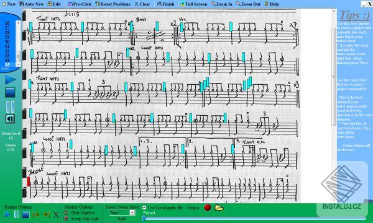Click the Tempo 0.5X indicator in the sidebar

(x=11, y=147)
